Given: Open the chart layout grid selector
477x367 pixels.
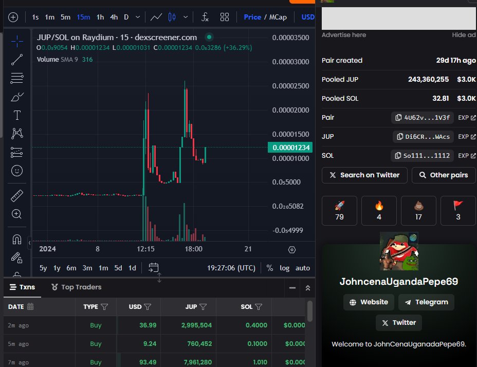Looking at the screenshot, I should click(x=225, y=17).
